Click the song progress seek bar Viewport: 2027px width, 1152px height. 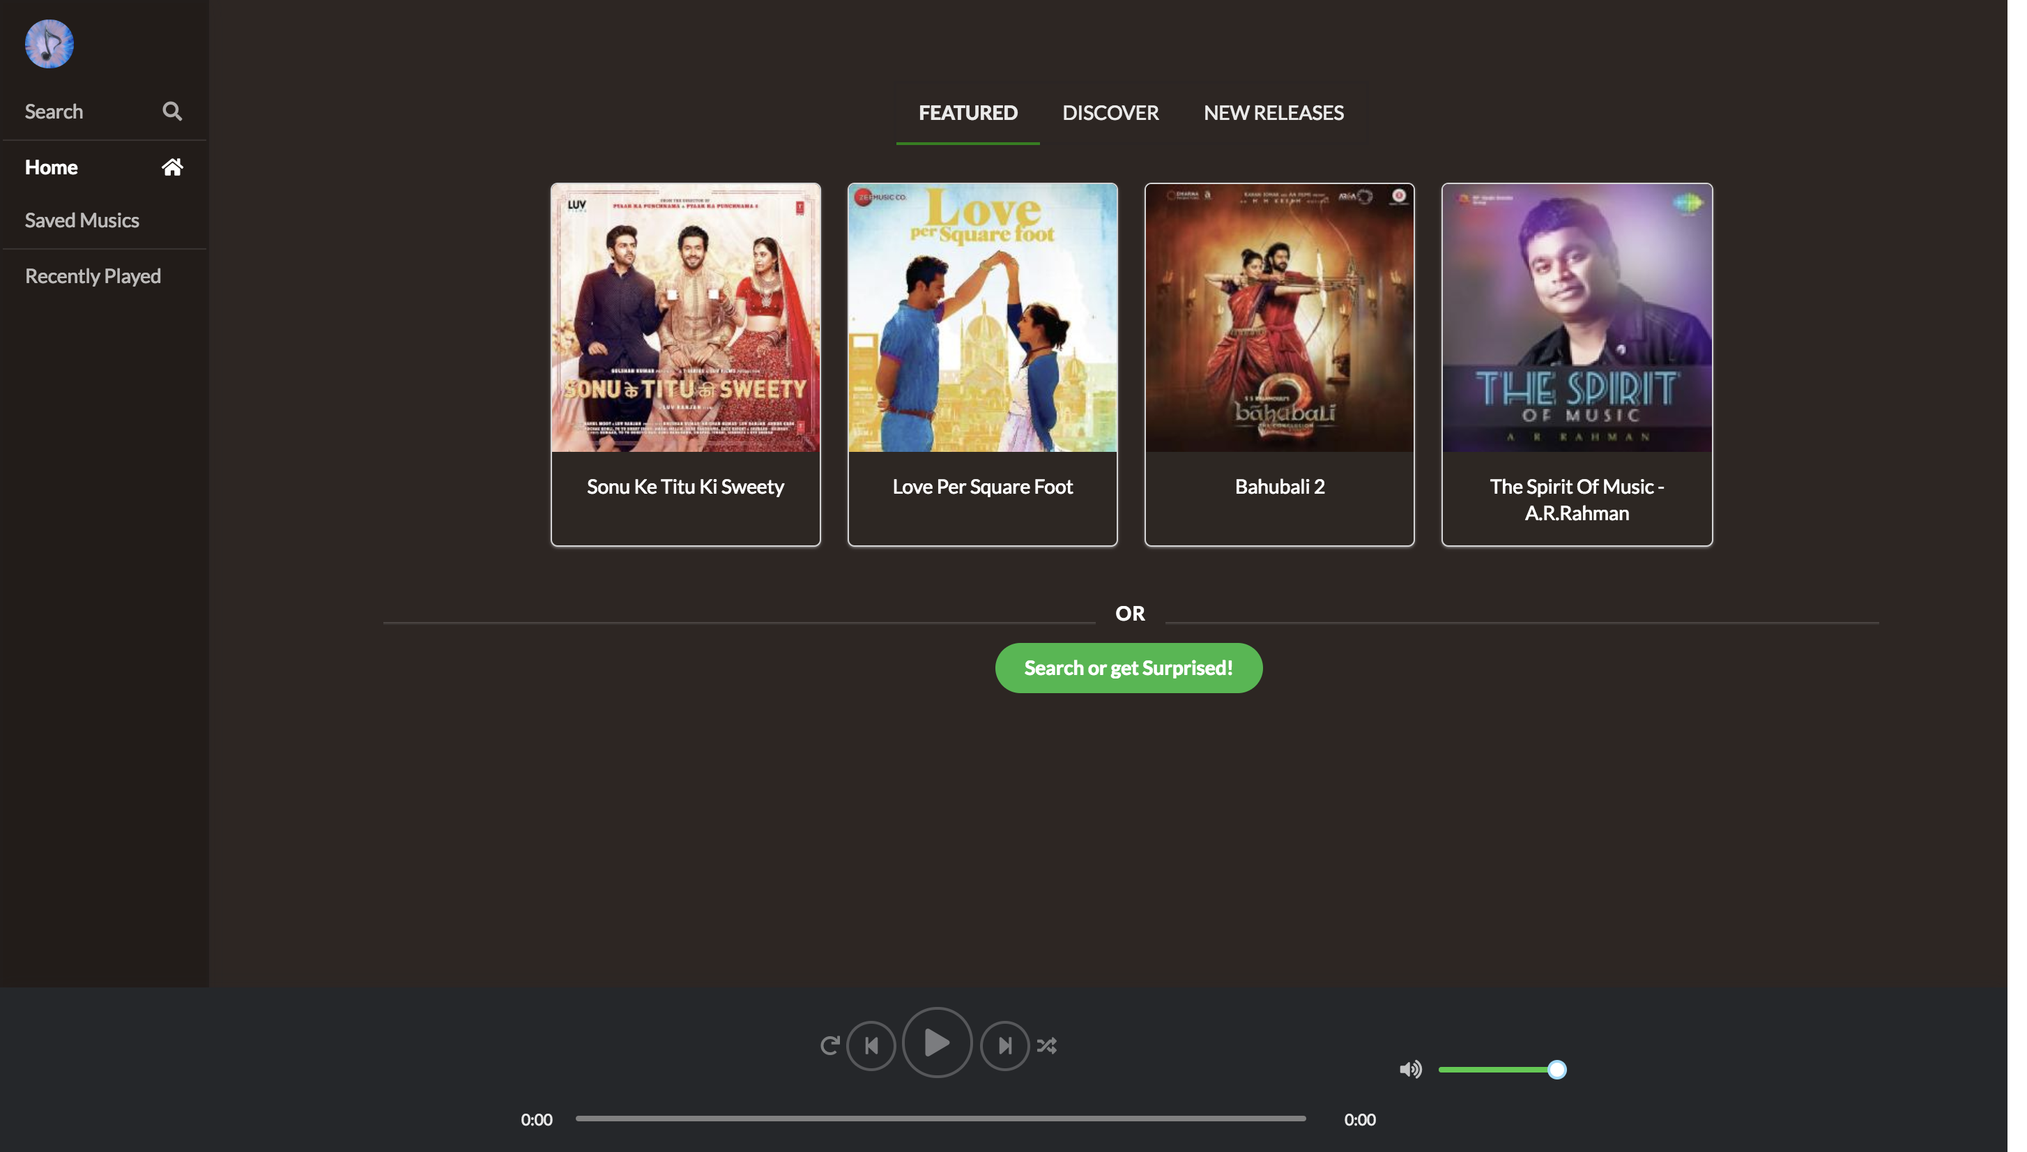pyautogui.click(x=940, y=1119)
